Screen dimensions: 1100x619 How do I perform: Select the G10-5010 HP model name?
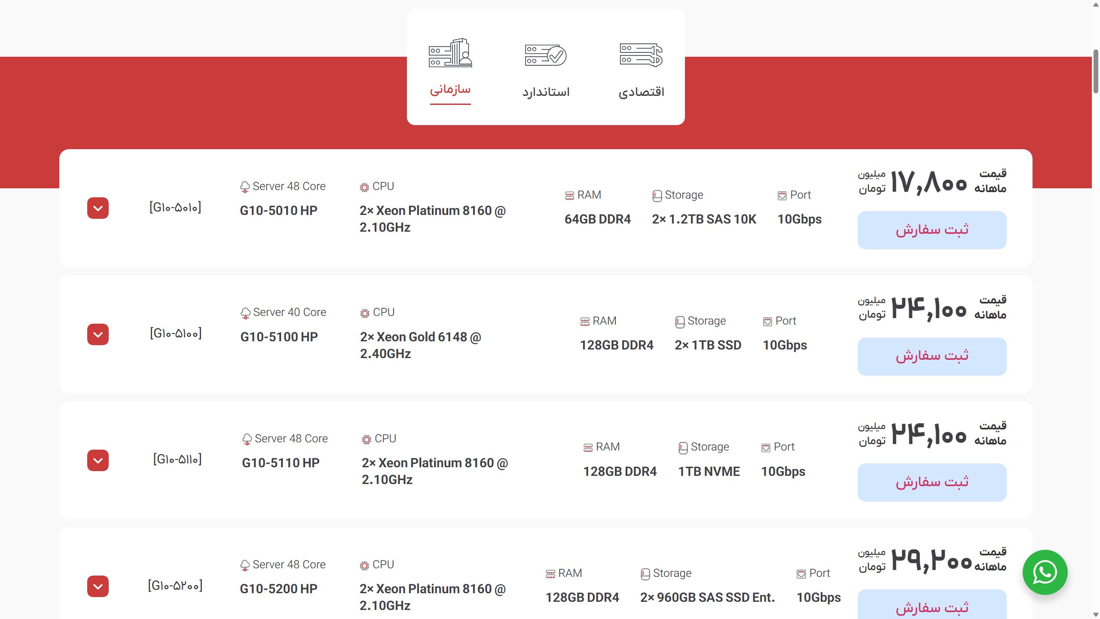[x=278, y=211]
